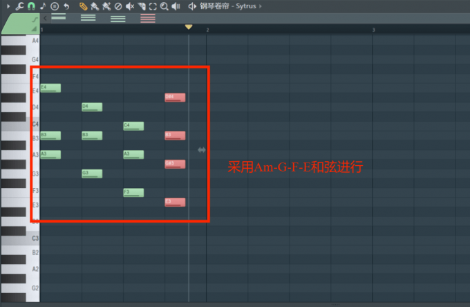The height and width of the screenshot is (307, 470).
Task: Open the note stamp tool
Action: (43, 6)
